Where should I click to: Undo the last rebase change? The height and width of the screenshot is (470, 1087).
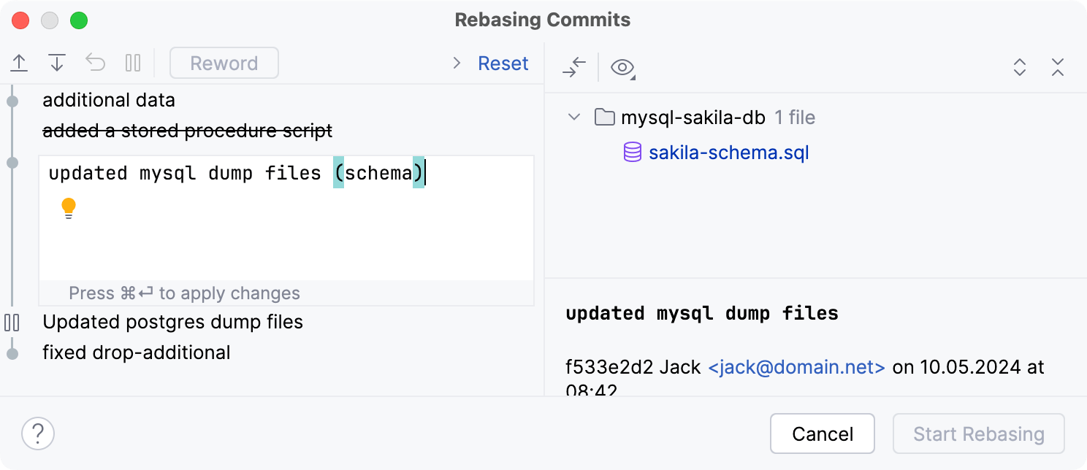click(95, 63)
